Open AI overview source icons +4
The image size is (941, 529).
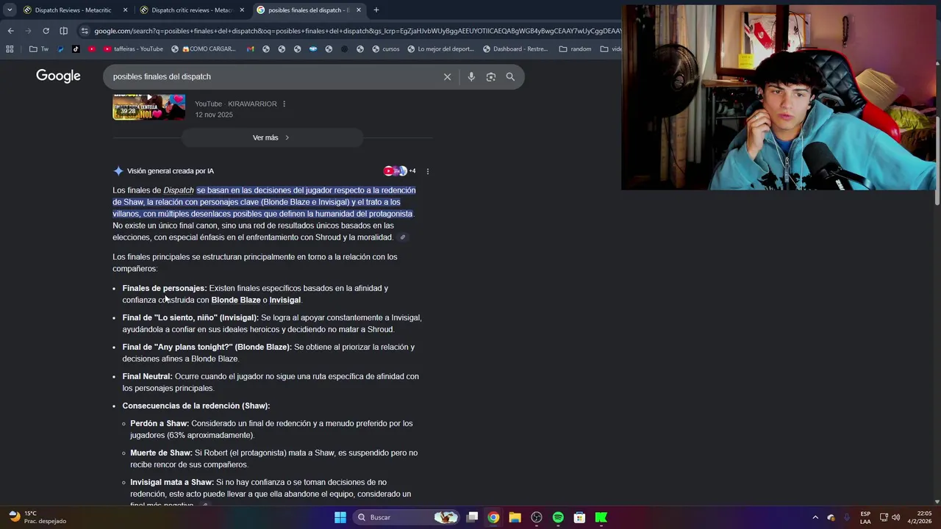click(399, 171)
